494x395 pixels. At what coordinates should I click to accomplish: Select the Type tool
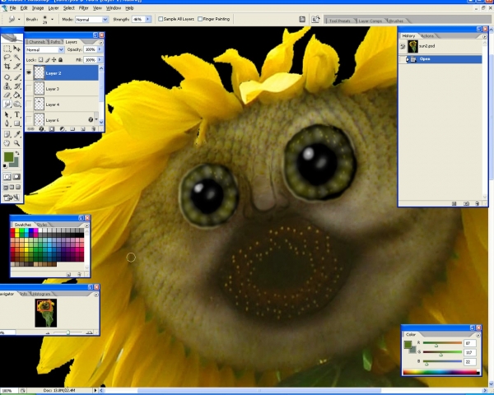(16, 114)
